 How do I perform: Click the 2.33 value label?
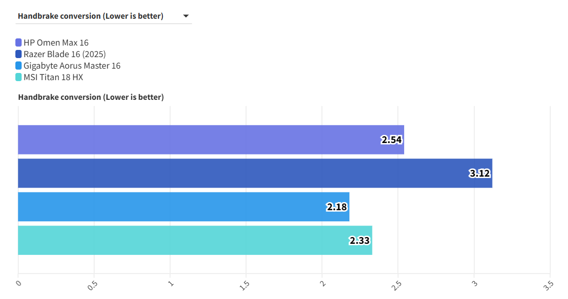pyautogui.click(x=360, y=241)
